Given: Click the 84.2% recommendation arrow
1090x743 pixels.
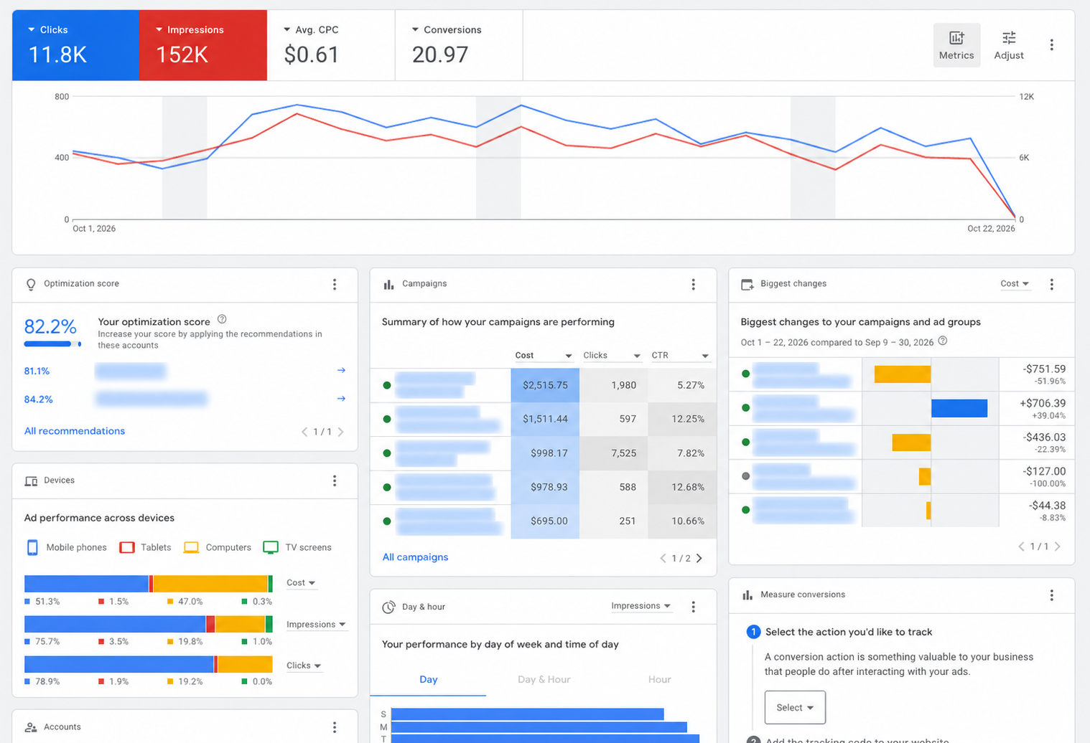Looking at the screenshot, I should pyautogui.click(x=341, y=398).
